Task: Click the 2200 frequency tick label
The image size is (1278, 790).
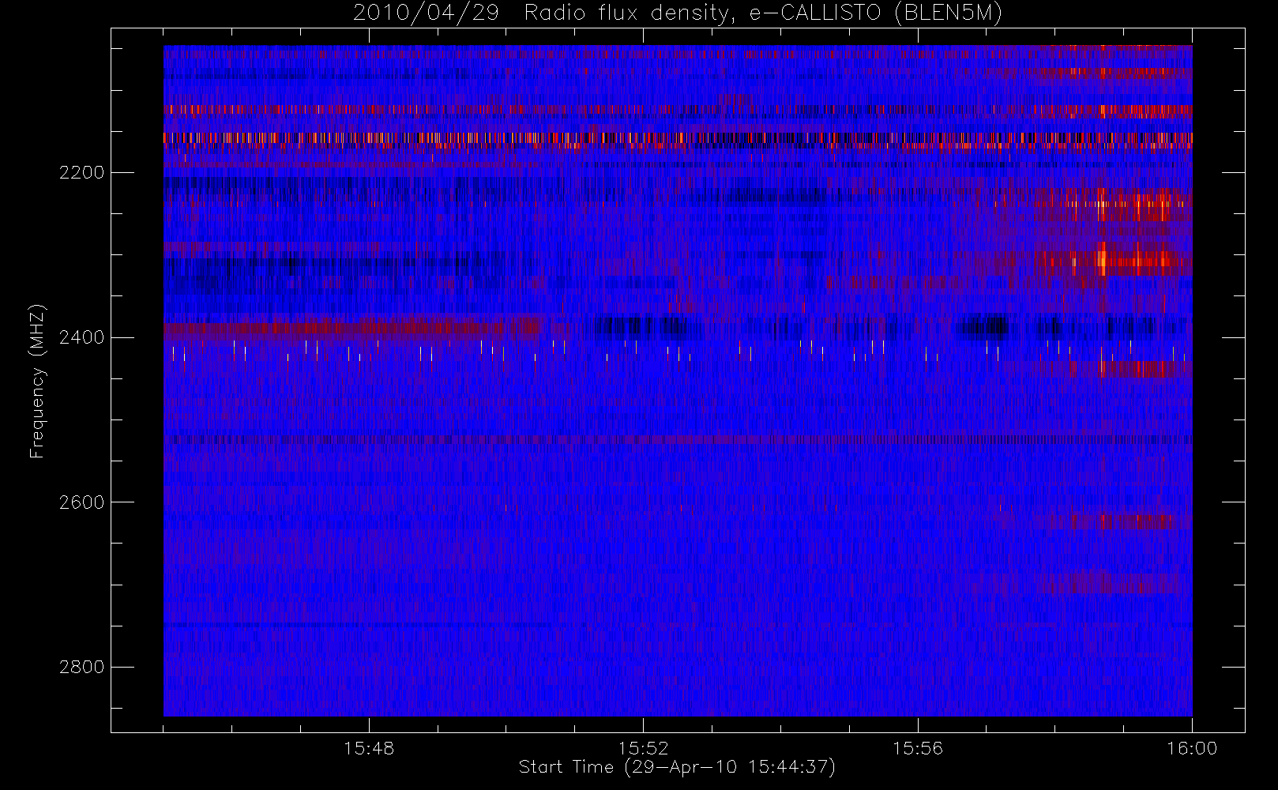Action: pyautogui.click(x=81, y=172)
